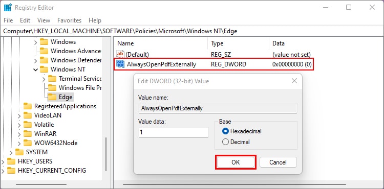
Task: Select the SYSTEM folder icon
Action: pyautogui.click(x=19, y=152)
